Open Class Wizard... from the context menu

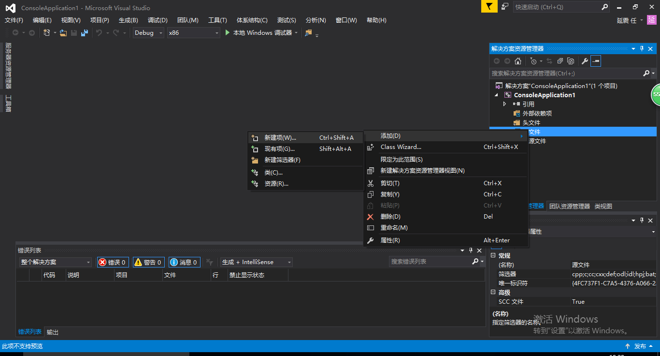[446, 147]
